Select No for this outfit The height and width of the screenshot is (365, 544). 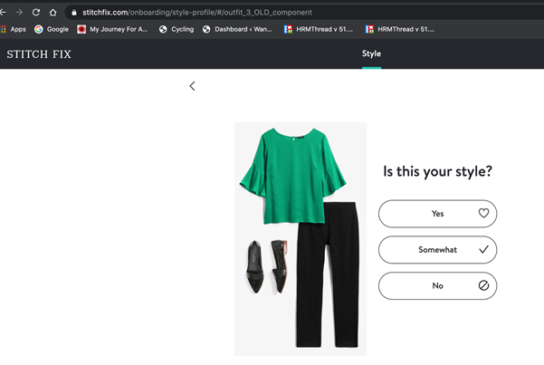(437, 286)
